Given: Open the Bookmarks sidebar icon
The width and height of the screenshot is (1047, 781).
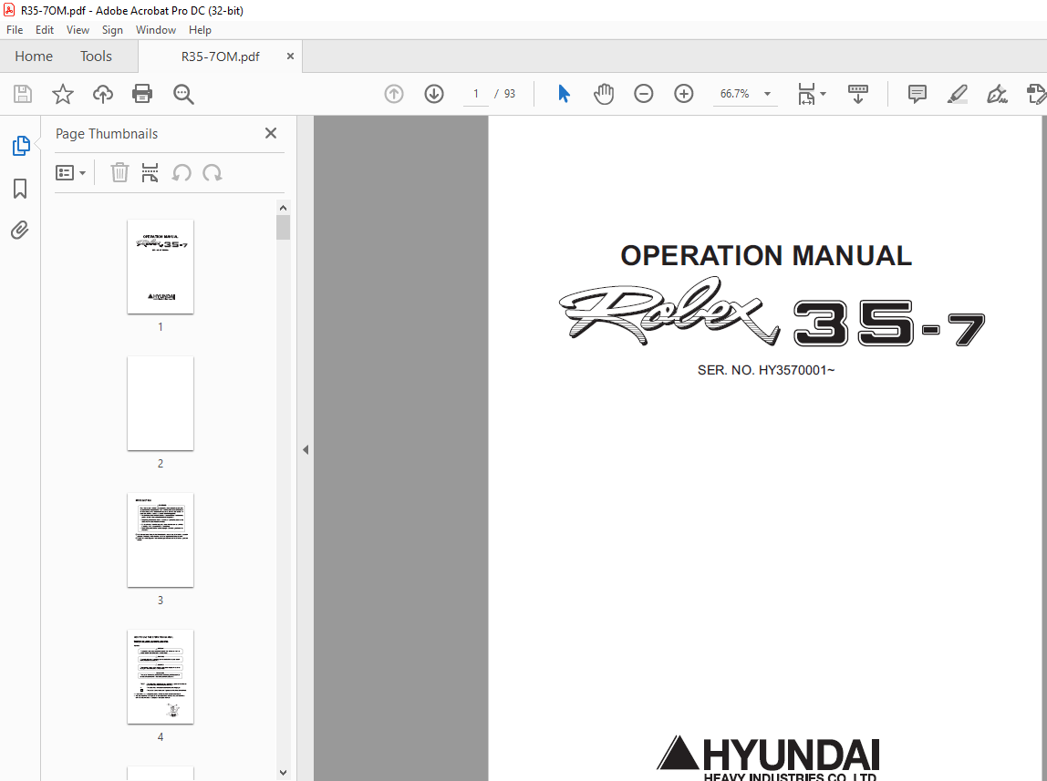Looking at the screenshot, I should point(20,189).
